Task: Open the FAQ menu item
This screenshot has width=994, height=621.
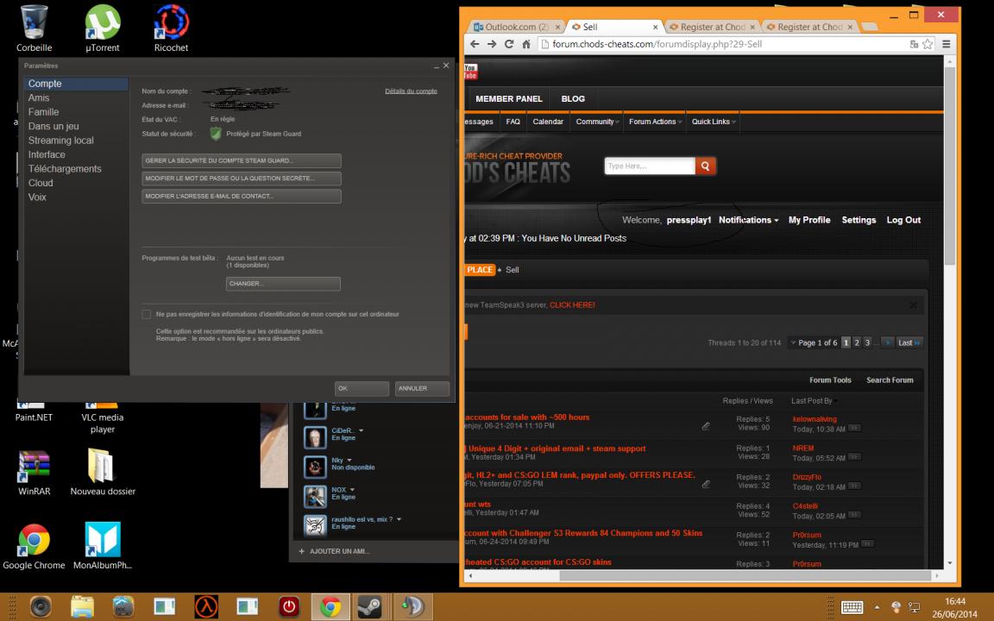Action: [x=513, y=122]
